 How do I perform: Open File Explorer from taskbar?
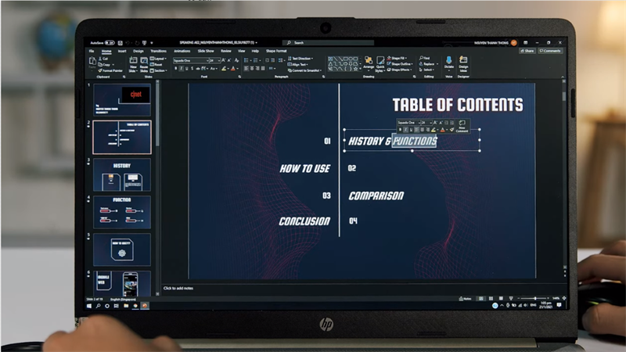(126, 306)
